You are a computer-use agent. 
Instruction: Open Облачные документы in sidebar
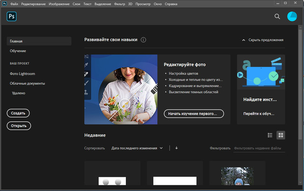[28, 83]
